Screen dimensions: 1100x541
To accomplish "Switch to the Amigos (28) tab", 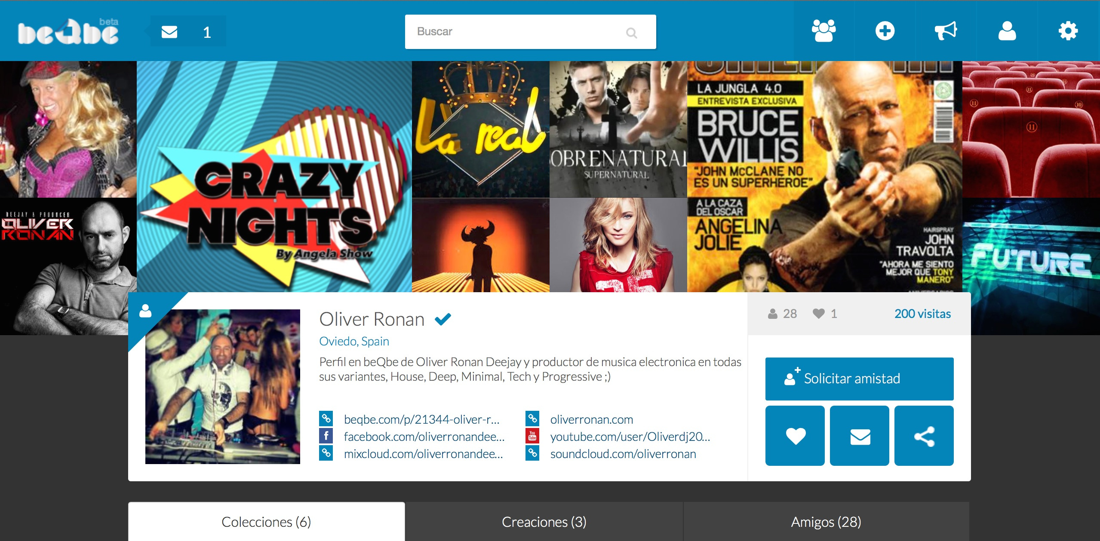I will [826, 522].
